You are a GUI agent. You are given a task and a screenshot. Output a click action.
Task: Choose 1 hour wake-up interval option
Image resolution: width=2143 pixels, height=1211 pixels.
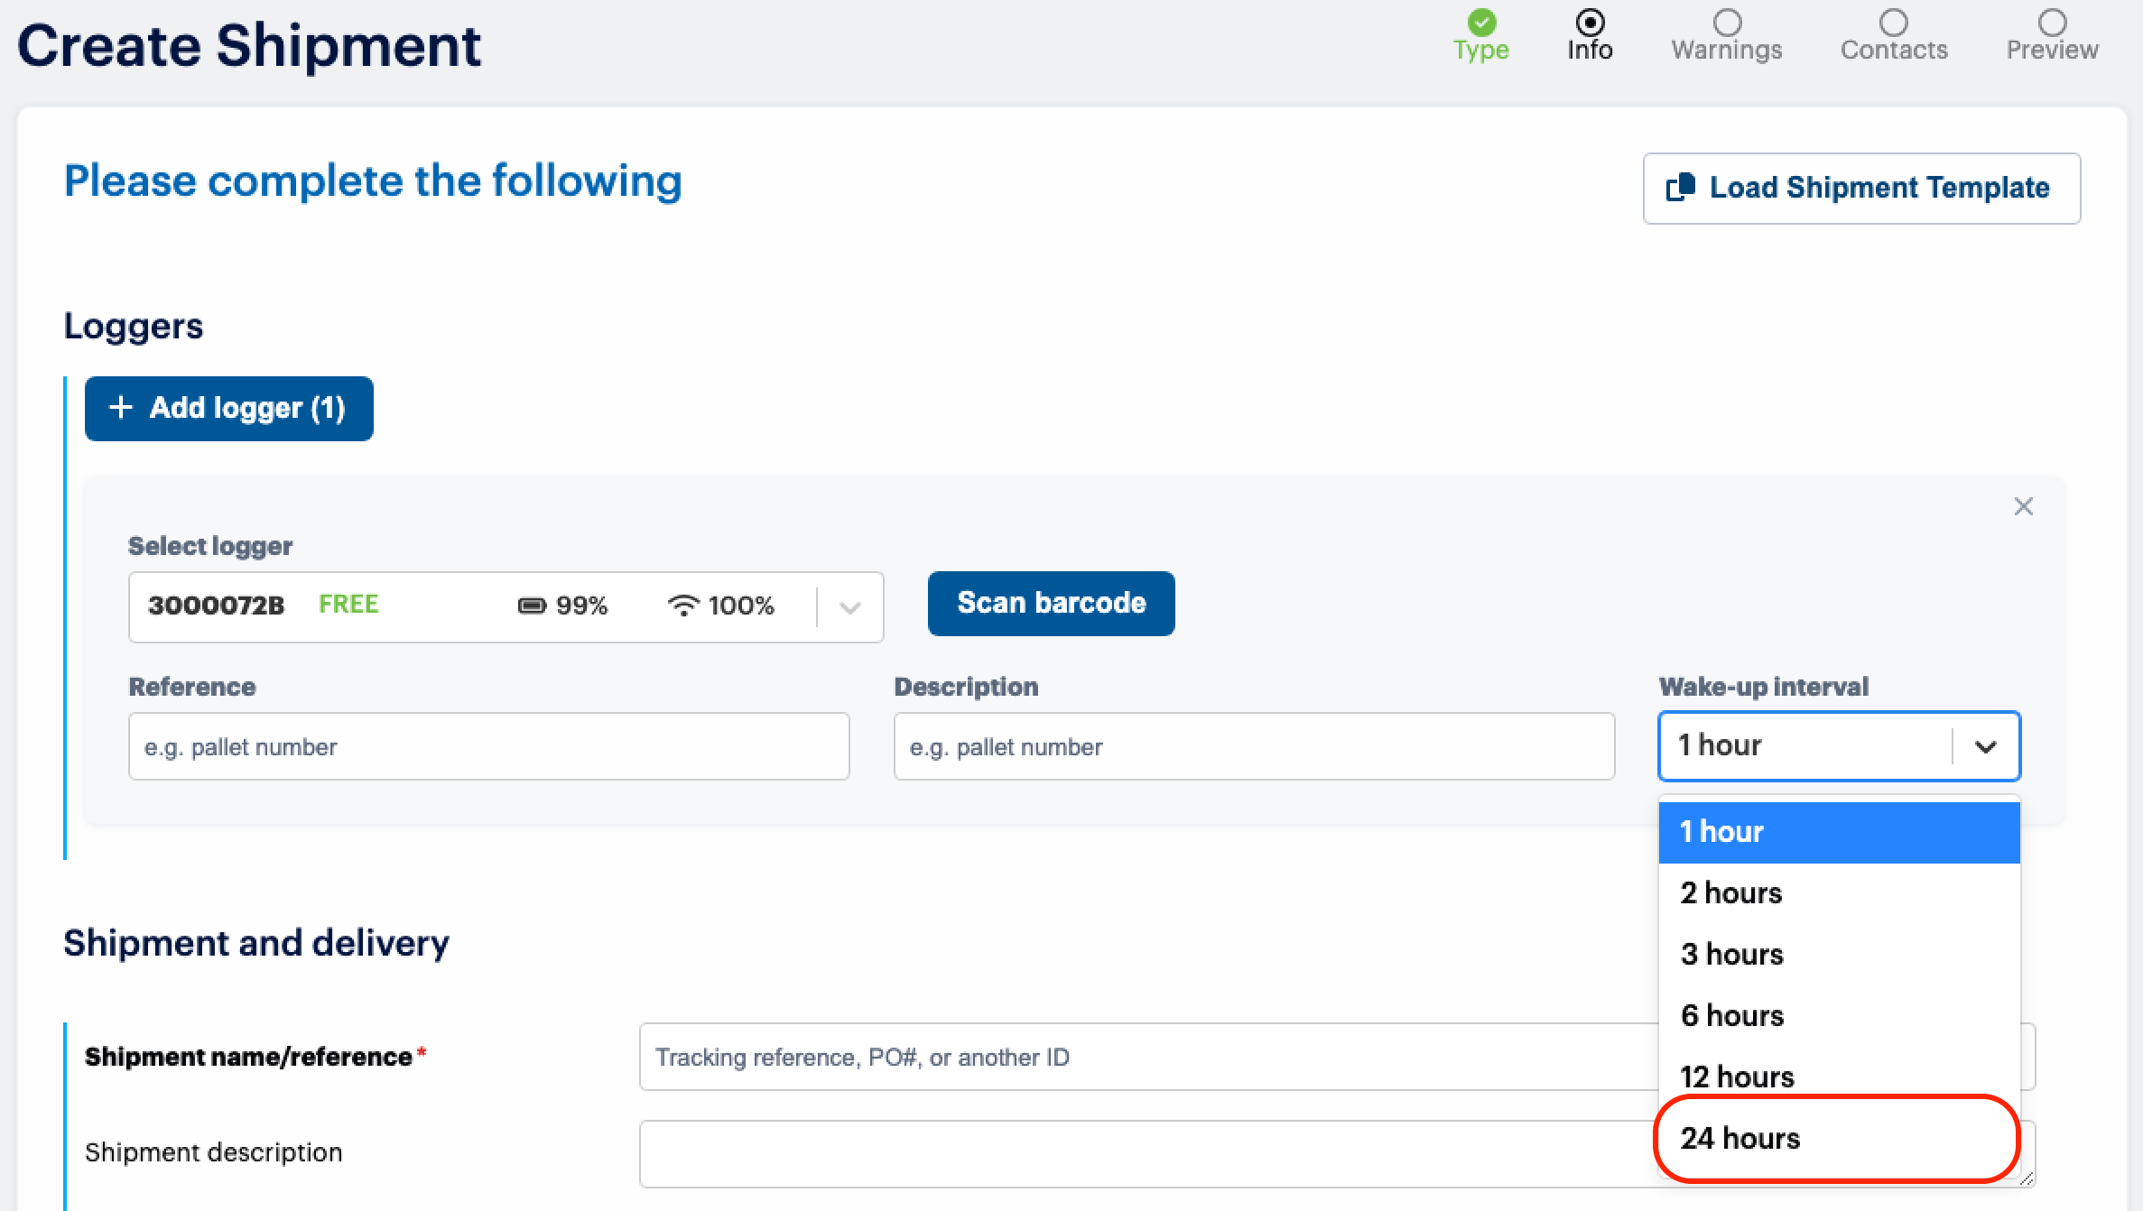1839,832
